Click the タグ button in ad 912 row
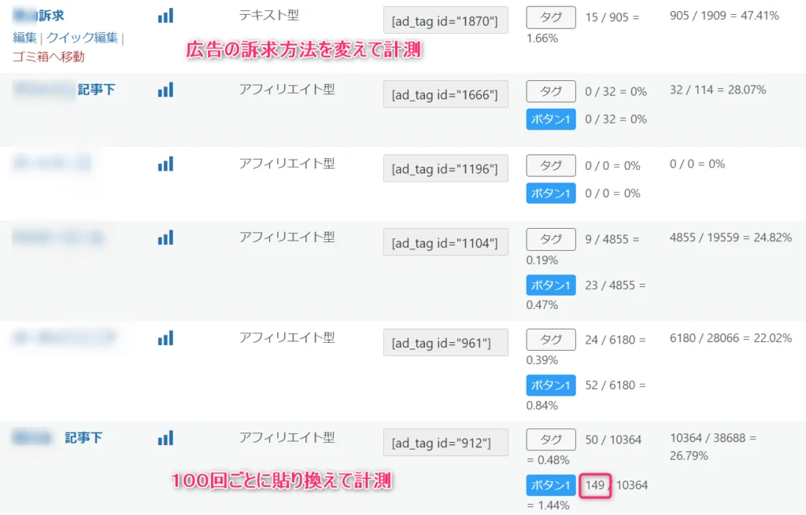This screenshot has height=515, width=806. click(550, 440)
